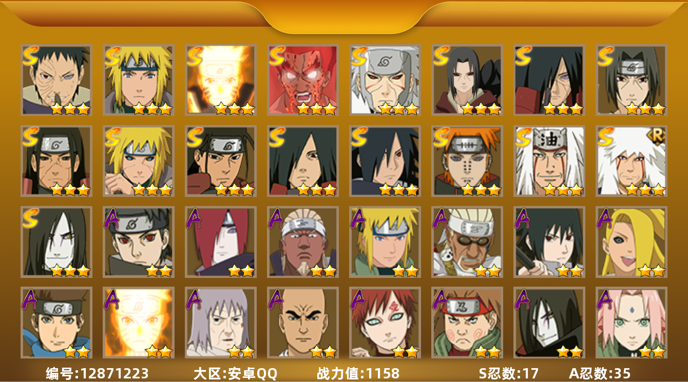
Task: Tap the white-haired ninja with grey face guard
Action: (385, 80)
